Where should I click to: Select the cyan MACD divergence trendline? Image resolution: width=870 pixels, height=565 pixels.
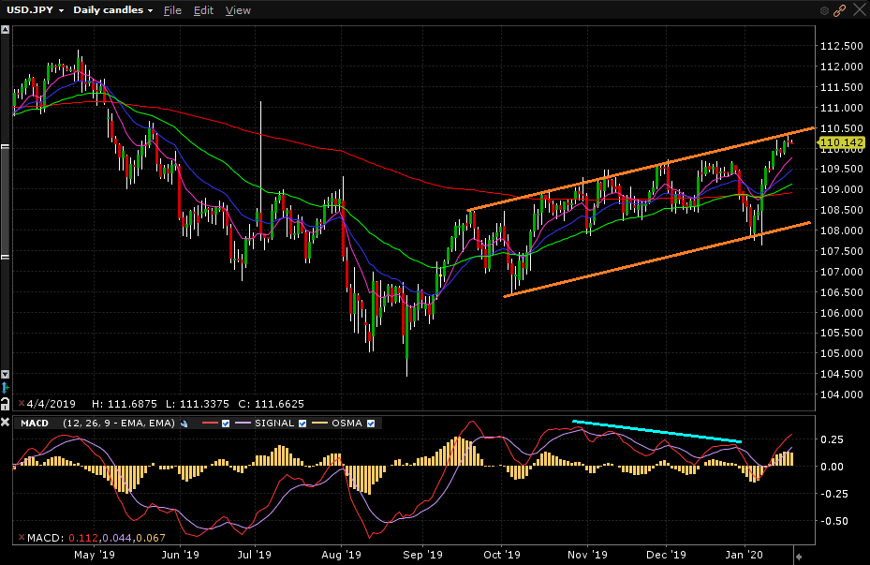656,431
